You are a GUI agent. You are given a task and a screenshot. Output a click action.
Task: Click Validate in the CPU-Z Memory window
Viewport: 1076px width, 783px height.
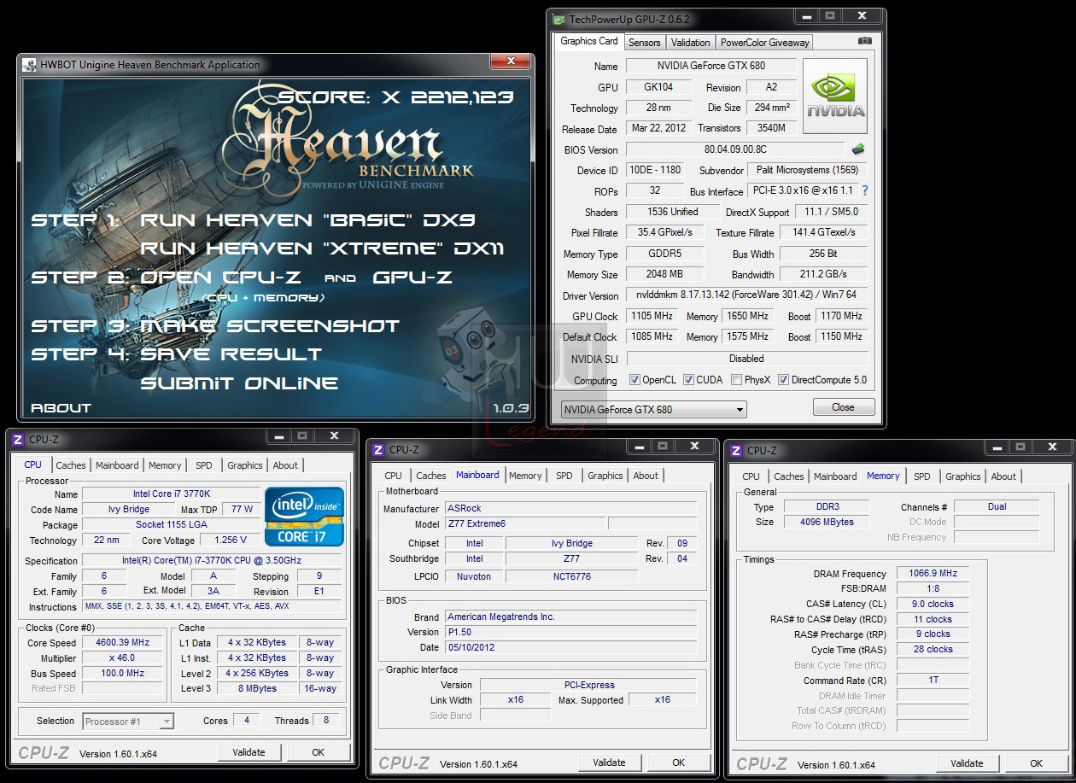pos(967,763)
